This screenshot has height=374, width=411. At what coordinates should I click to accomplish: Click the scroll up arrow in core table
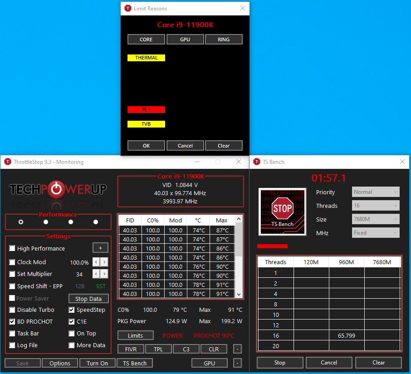click(239, 219)
